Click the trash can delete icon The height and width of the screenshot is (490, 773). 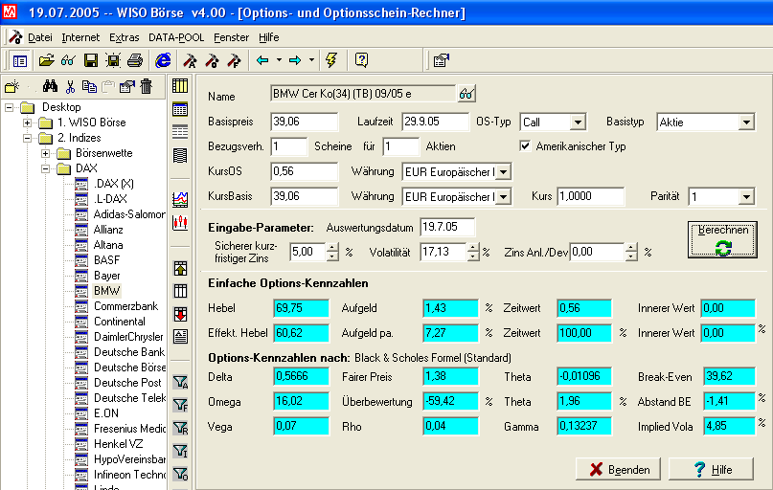(x=146, y=87)
